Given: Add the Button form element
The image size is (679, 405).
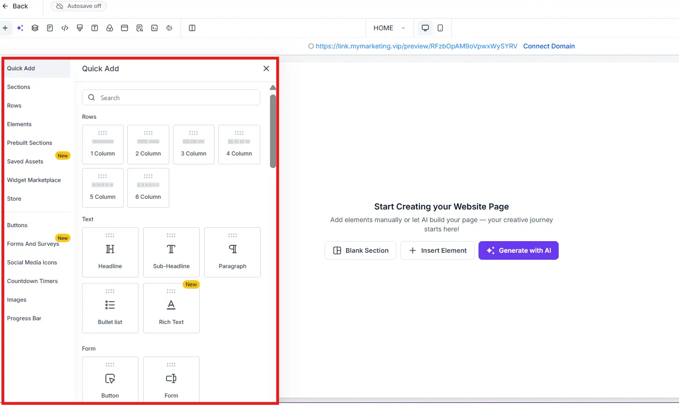Looking at the screenshot, I should point(110,379).
